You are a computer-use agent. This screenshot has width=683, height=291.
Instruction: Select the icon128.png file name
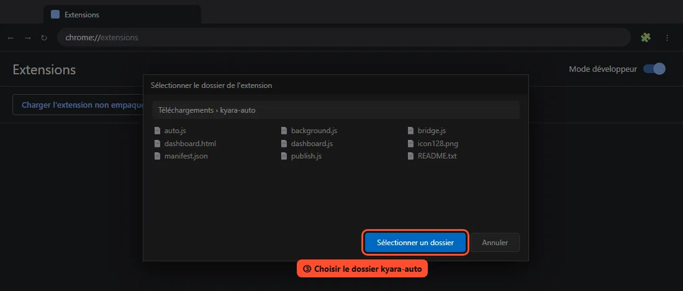(438, 143)
